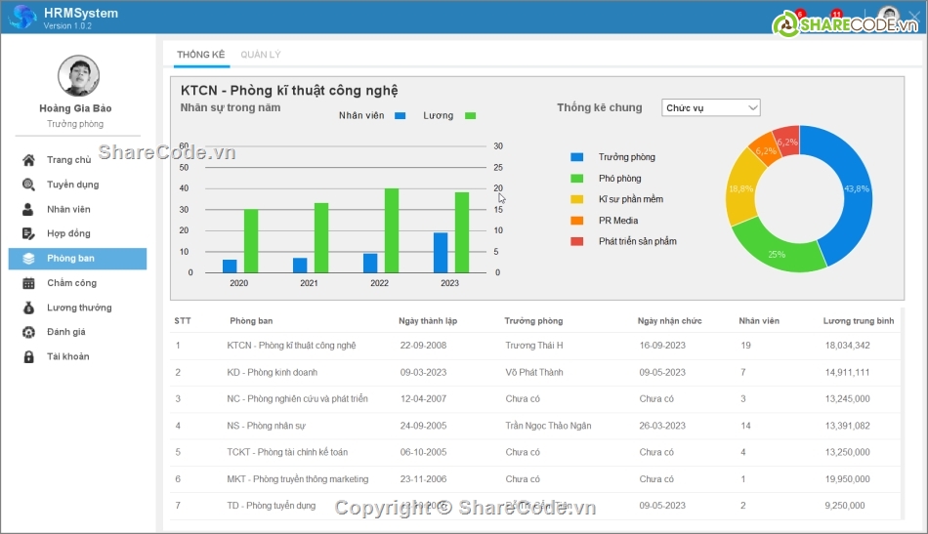
Task: Select the Nhân viên person icon
Action: (x=28, y=209)
